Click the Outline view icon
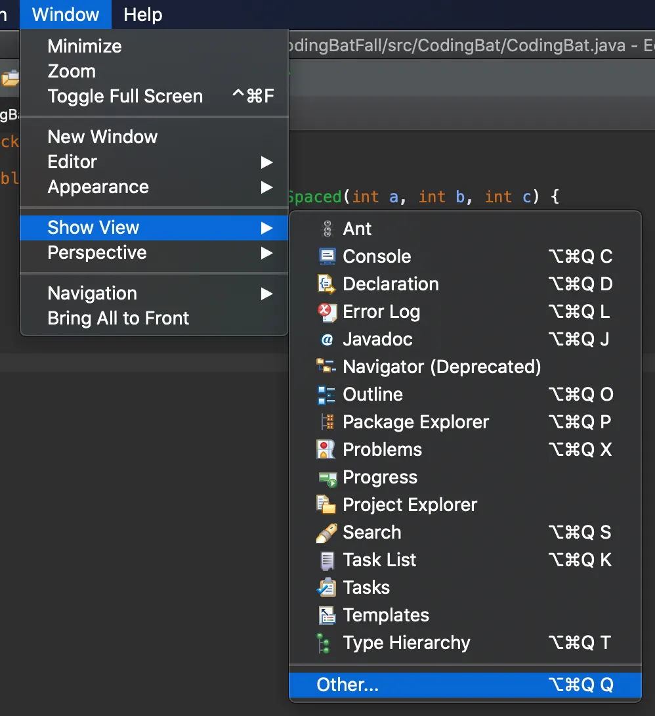The image size is (655, 716). click(x=326, y=395)
